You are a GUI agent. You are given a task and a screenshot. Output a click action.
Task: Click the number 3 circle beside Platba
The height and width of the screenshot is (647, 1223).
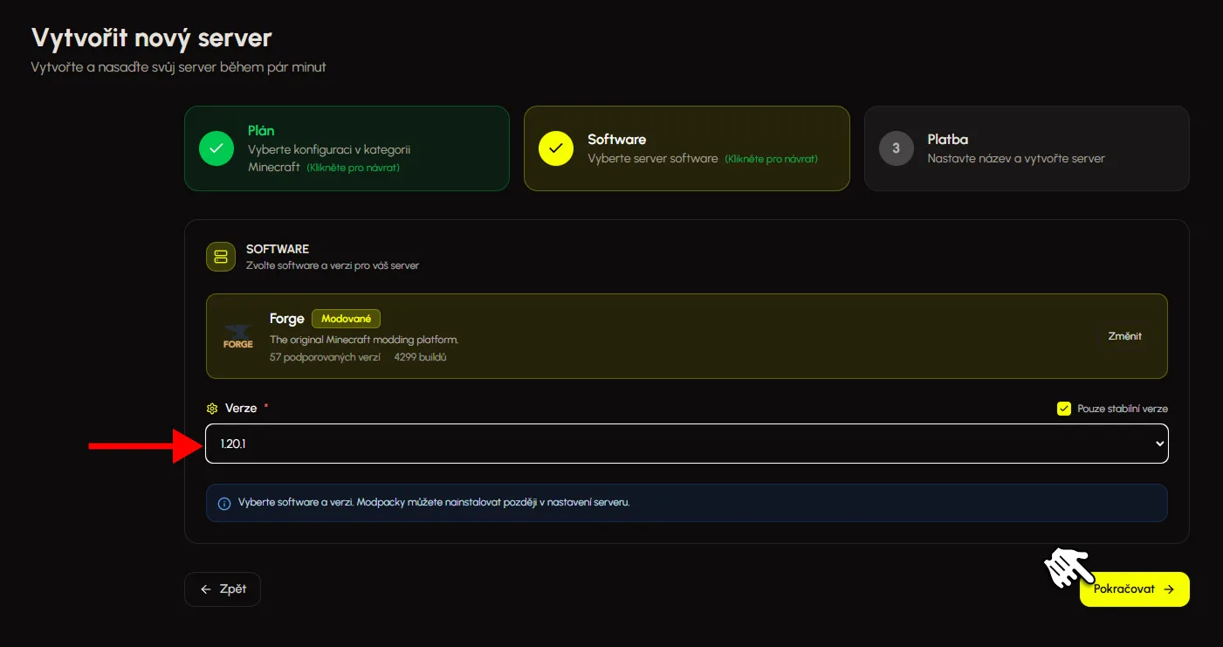[x=896, y=148]
